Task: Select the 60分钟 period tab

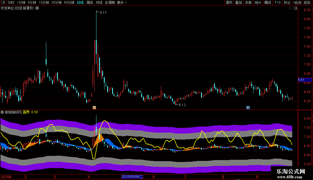Action: pos(69,2)
